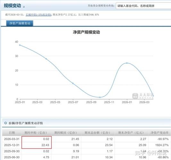Viewport: 171px width, 160px height.
Task: Click the 期末总份额(亿份) column header
Action: [98, 133]
